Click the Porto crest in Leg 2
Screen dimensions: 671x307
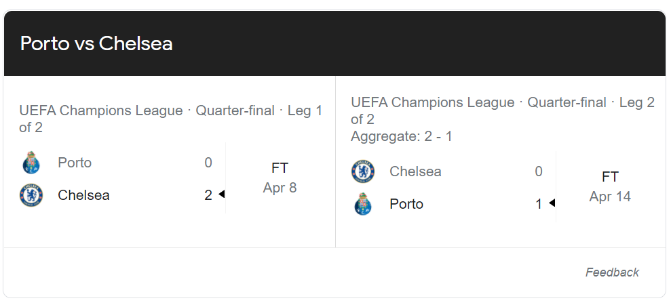point(363,204)
